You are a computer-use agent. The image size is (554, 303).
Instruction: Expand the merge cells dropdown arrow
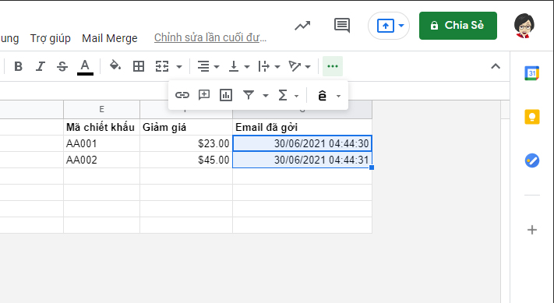[179, 67]
